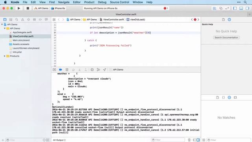This screenshot has width=252, height=142.
Task: Go forward in editor history
Action: point(63,19)
